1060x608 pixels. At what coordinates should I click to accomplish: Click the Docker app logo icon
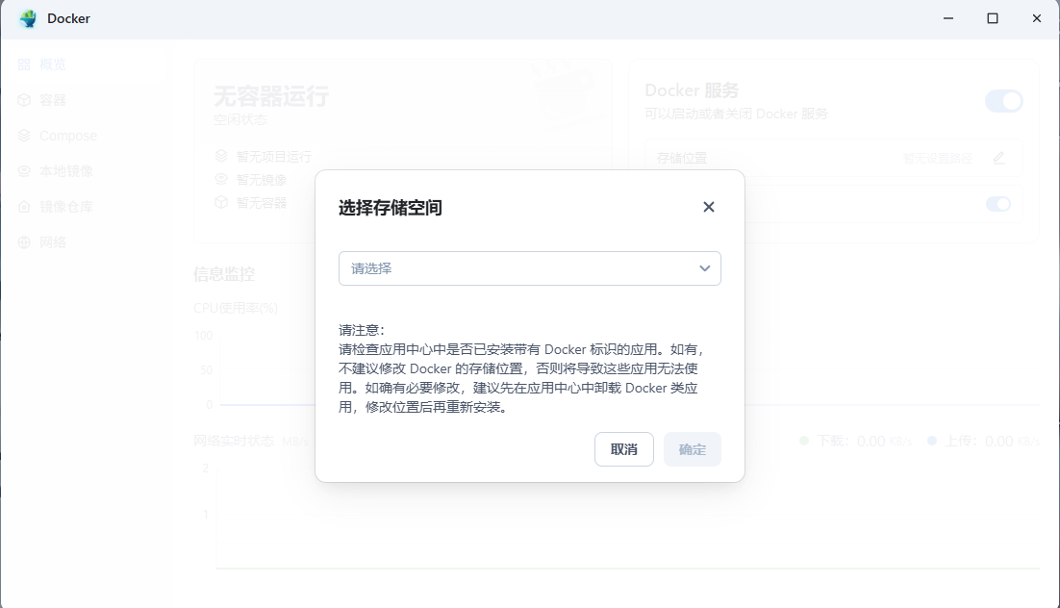29,18
